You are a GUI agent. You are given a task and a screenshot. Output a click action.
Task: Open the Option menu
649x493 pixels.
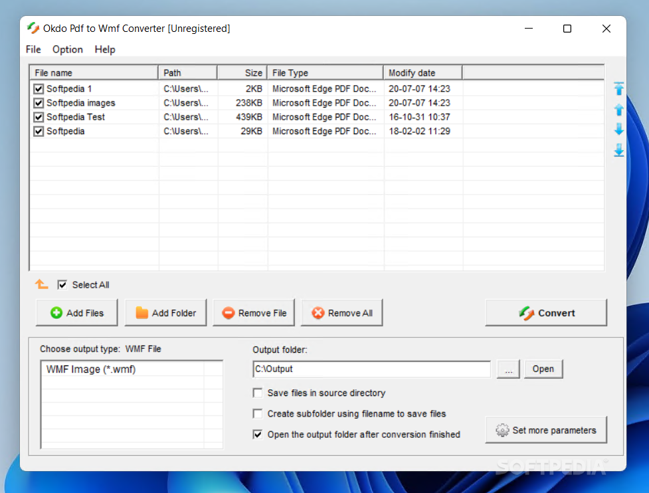pyautogui.click(x=68, y=49)
